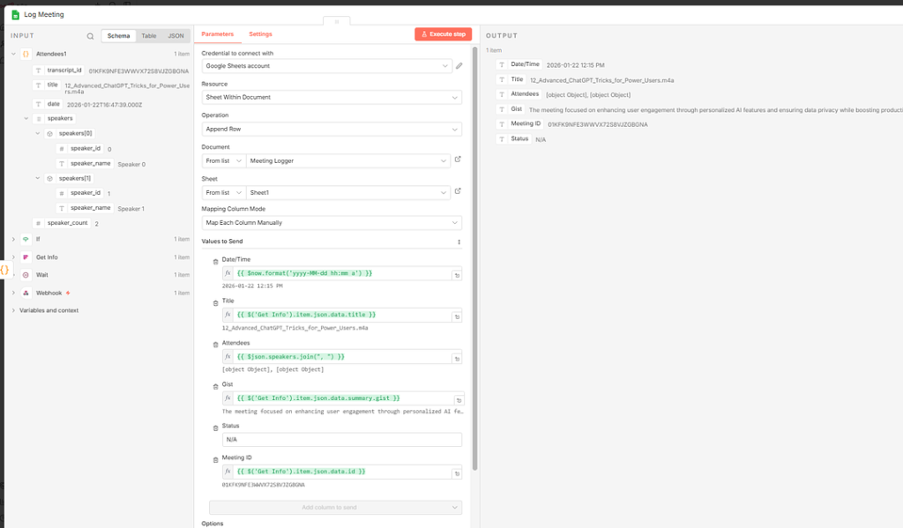Collapse the Attendees1 input node

click(13, 54)
